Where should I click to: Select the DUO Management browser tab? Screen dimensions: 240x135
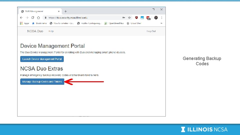coord(40,11)
